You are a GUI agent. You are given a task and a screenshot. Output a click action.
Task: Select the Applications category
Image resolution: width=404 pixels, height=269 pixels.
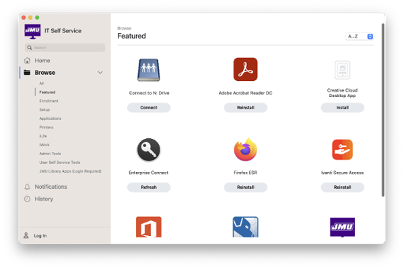click(x=50, y=119)
